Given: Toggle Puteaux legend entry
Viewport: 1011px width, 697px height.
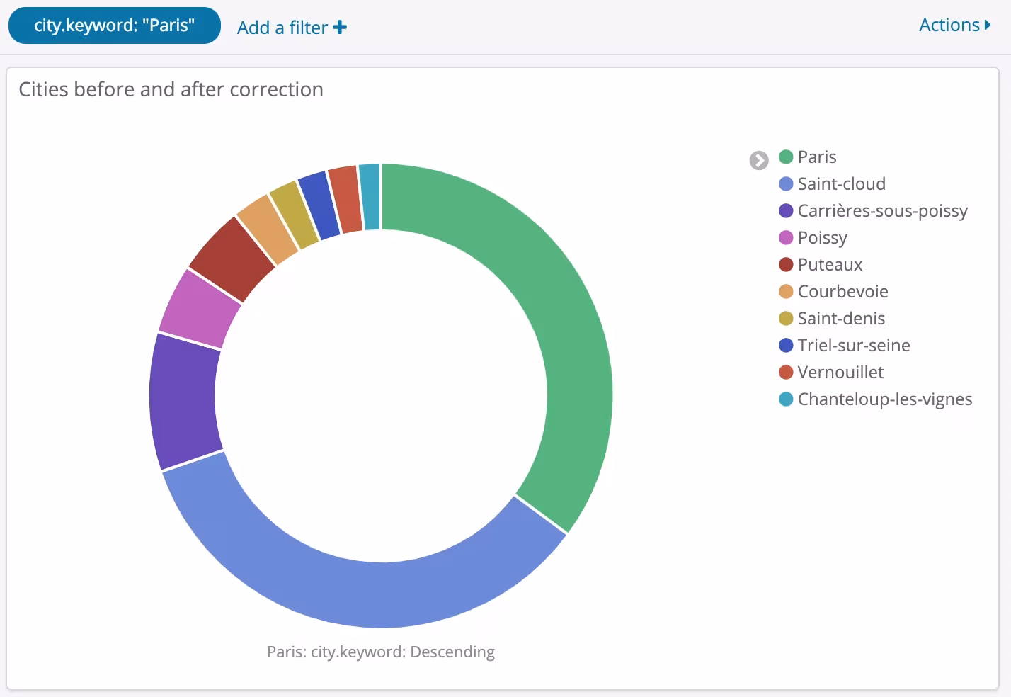Looking at the screenshot, I should pyautogui.click(x=830, y=265).
